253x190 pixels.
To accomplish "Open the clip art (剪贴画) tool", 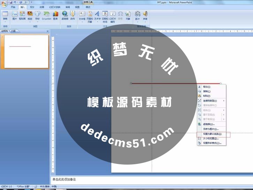I will 22,16.
